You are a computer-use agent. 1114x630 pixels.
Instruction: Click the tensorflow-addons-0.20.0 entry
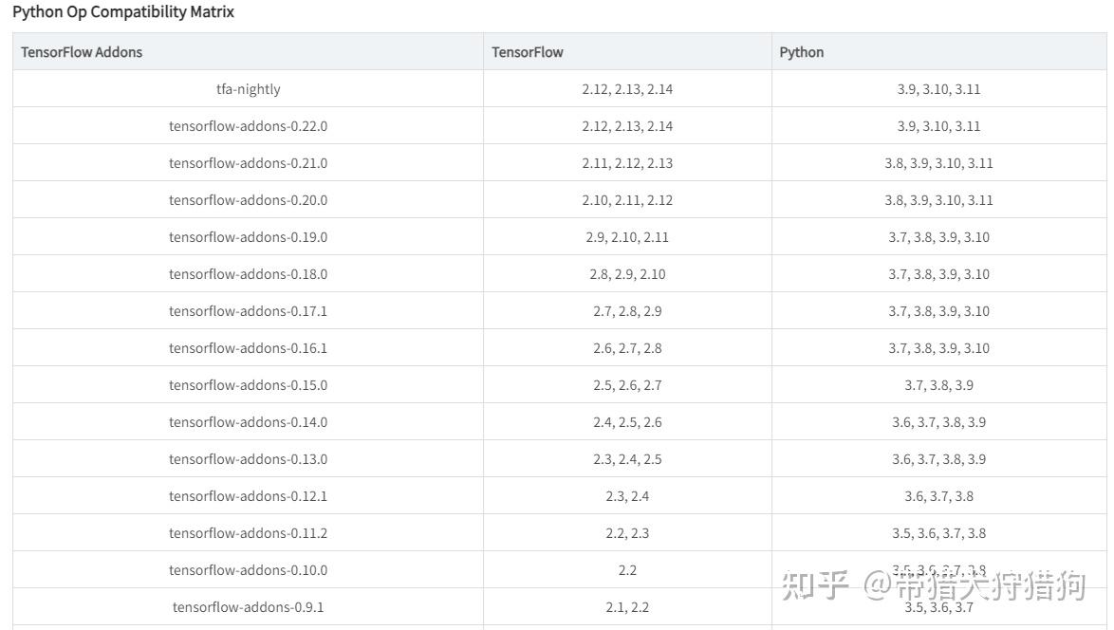click(248, 200)
